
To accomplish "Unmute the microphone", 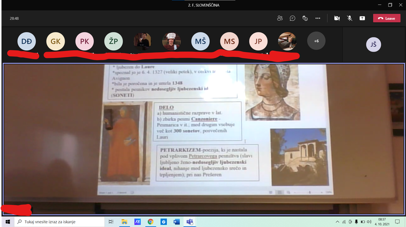I will [x=350, y=18].
